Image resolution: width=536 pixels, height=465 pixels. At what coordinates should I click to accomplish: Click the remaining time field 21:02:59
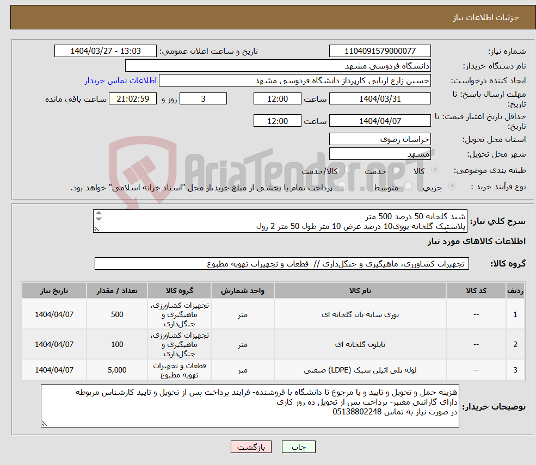pyautogui.click(x=133, y=99)
